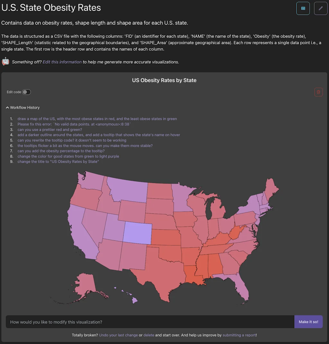The width and height of the screenshot is (329, 344).
Task: Click the robot assistant icon
Action: [5, 62]
